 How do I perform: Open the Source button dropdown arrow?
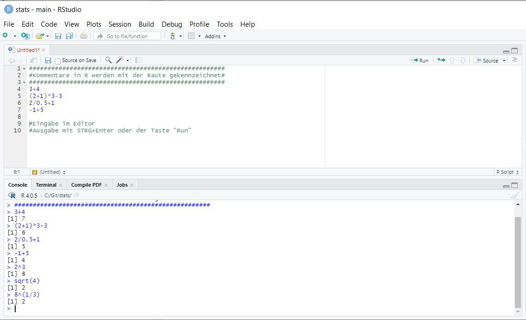click(x=504, y=61)
